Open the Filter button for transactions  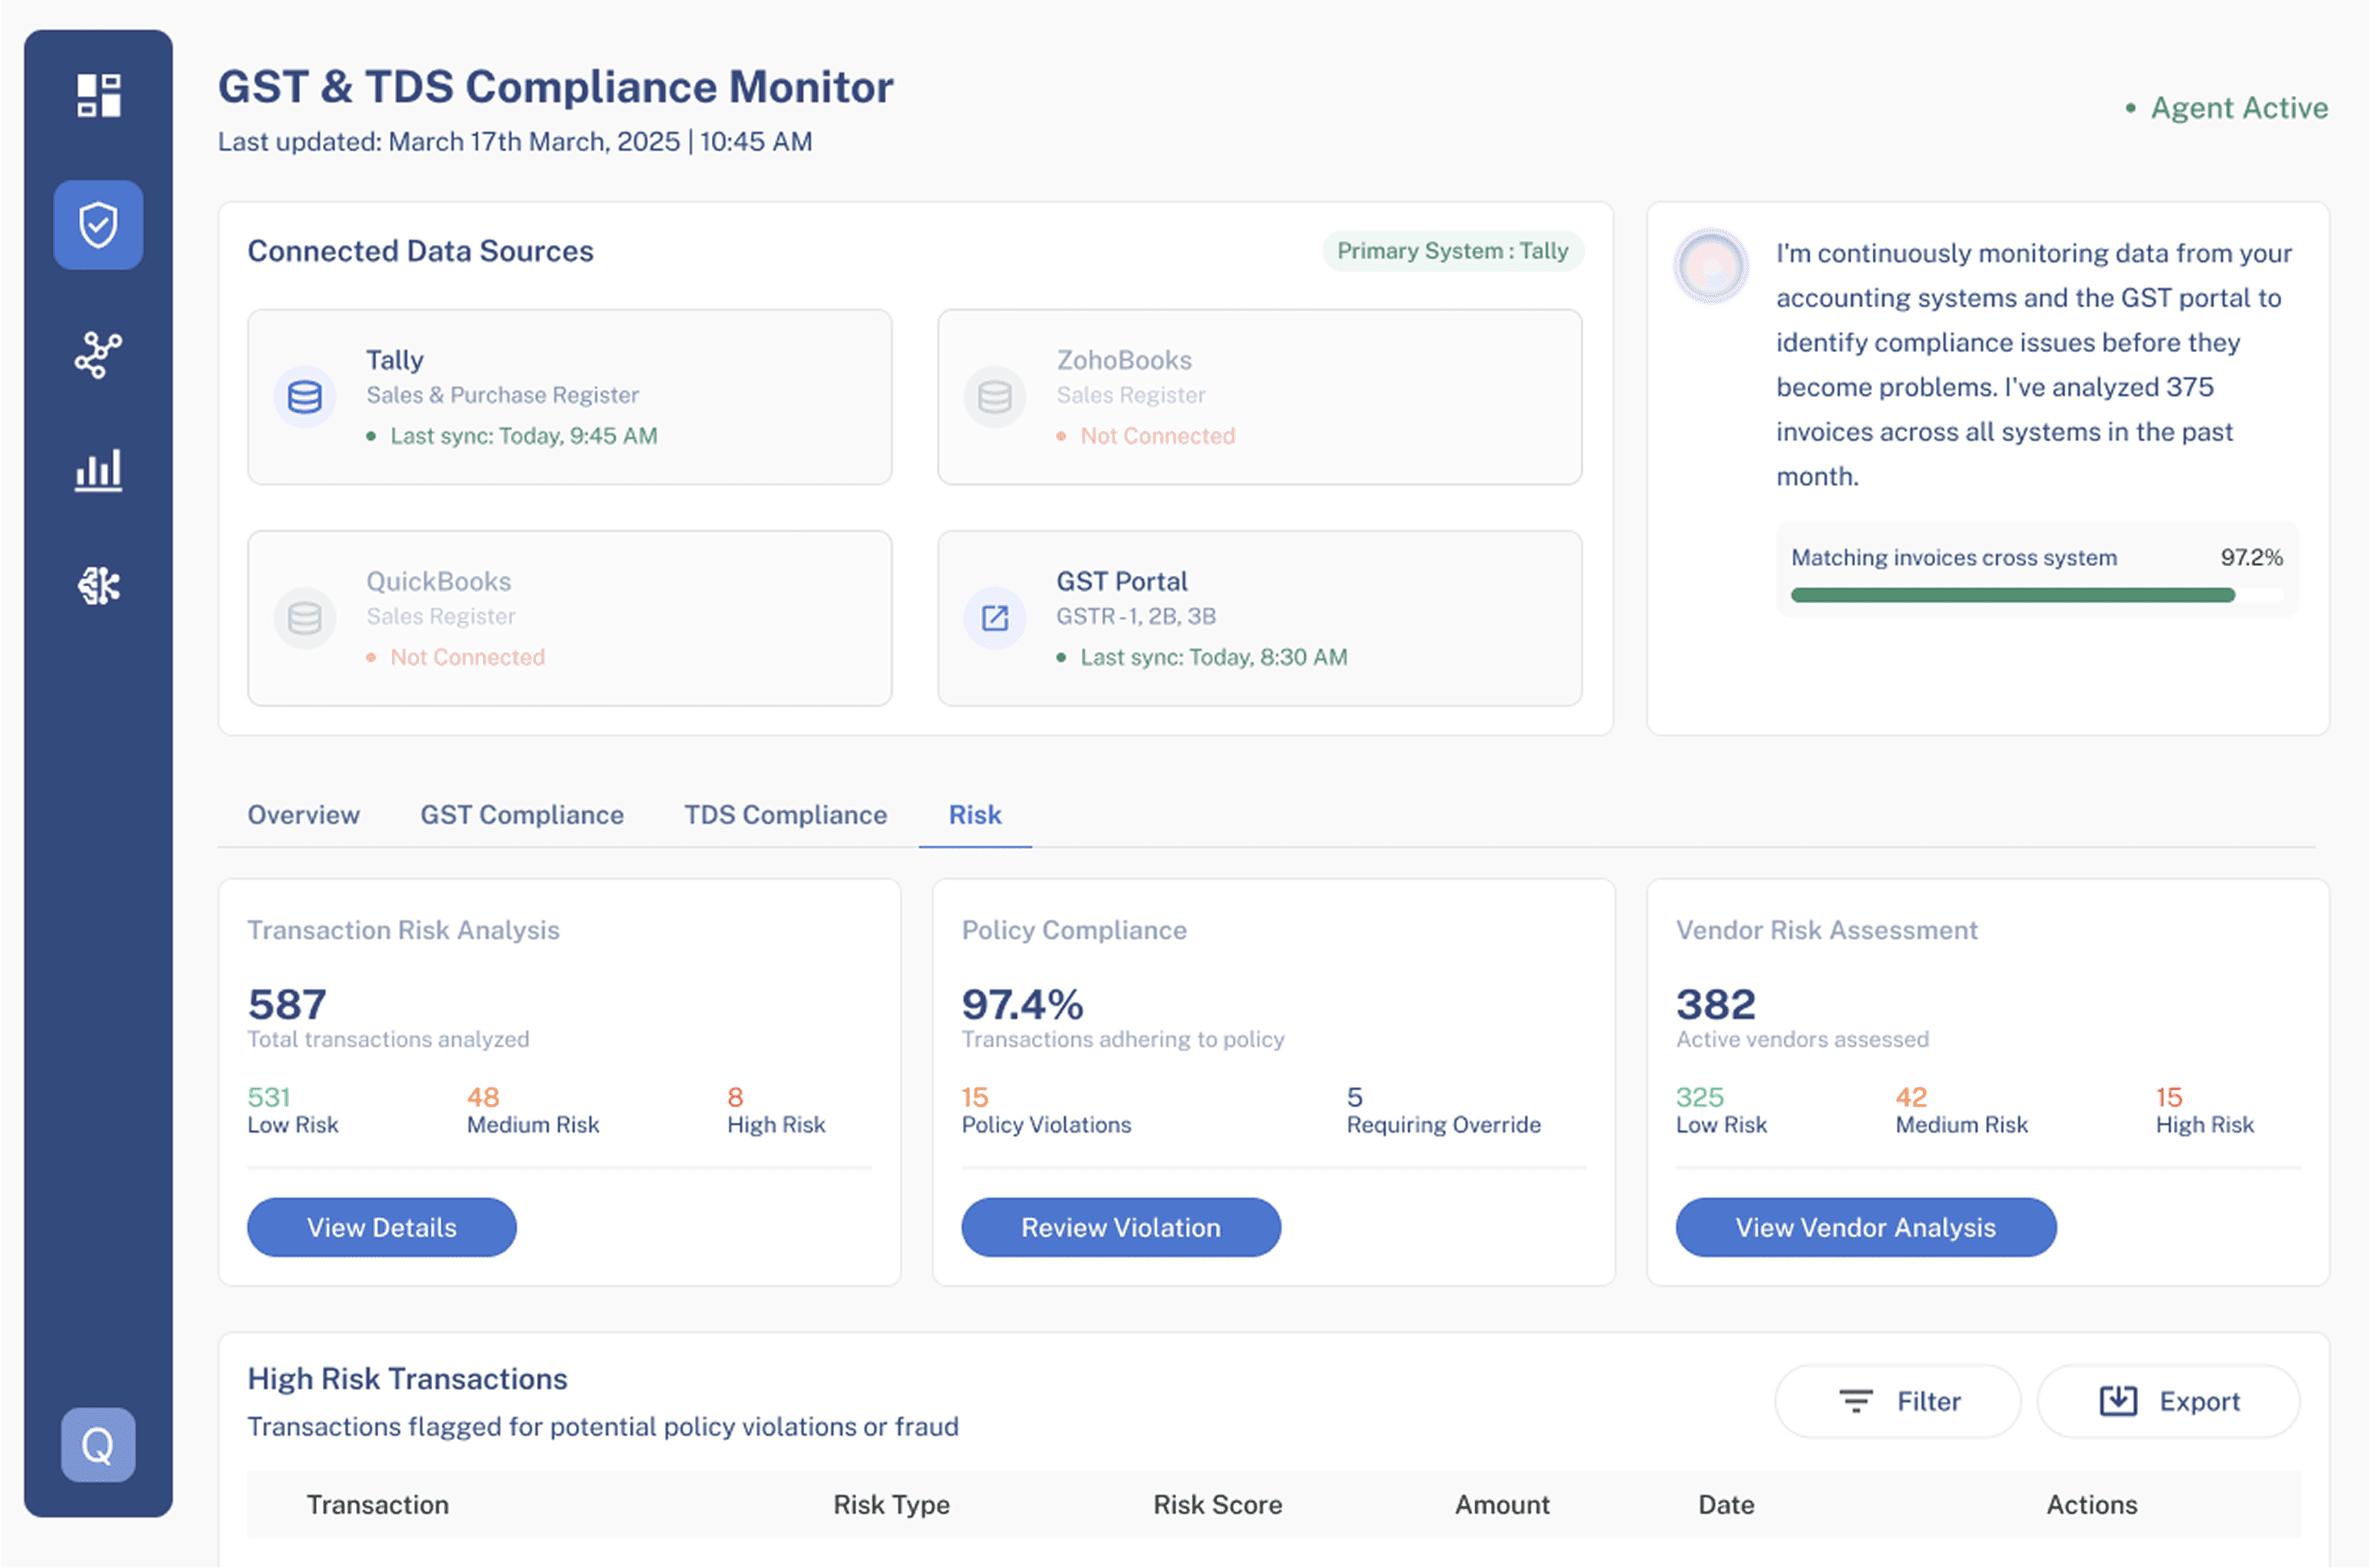point(1897,1401)
